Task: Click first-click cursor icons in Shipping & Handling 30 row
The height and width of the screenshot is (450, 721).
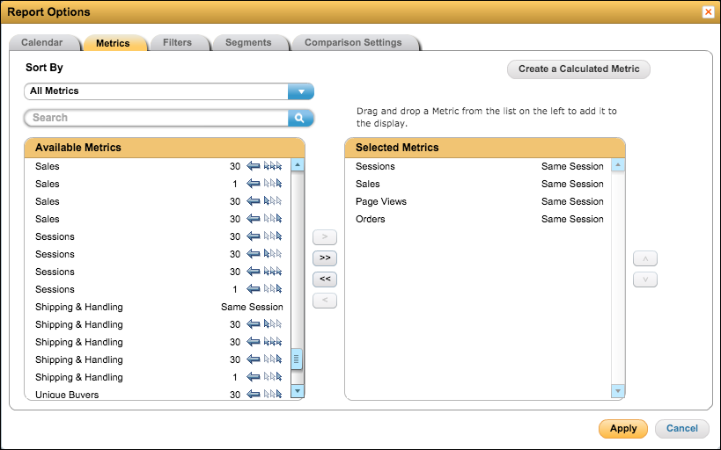Action: click(273, 324)
